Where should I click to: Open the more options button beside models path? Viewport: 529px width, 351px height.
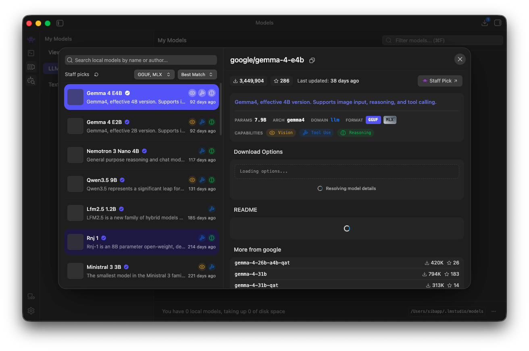(494, 311)
